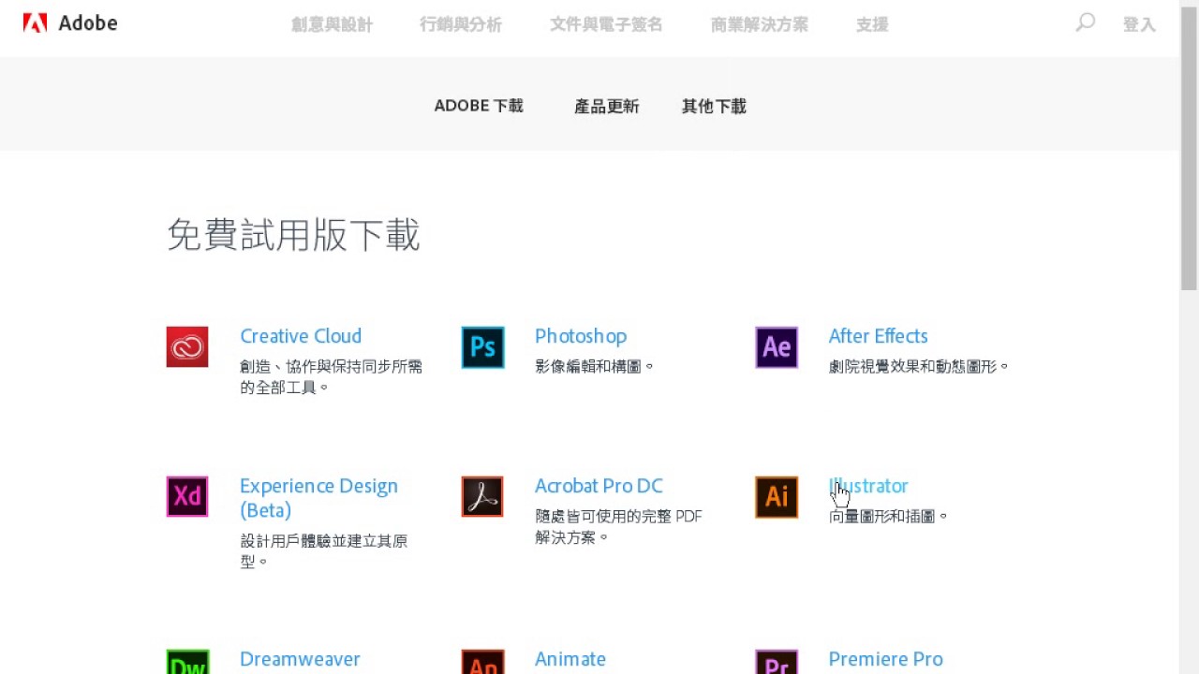Open the 創意與設計 menu
Screen dimensions: 1199x674
(332, 25)
